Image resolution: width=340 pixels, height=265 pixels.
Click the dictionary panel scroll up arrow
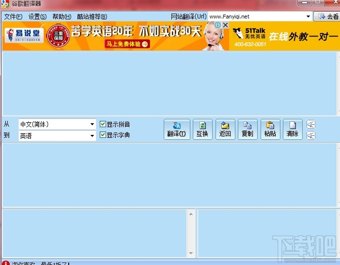tap(191, 214)
